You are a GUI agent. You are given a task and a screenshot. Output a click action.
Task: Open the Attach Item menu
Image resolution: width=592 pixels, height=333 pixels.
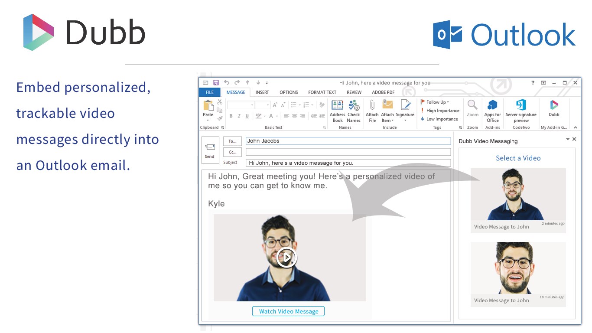pos(387,111)
